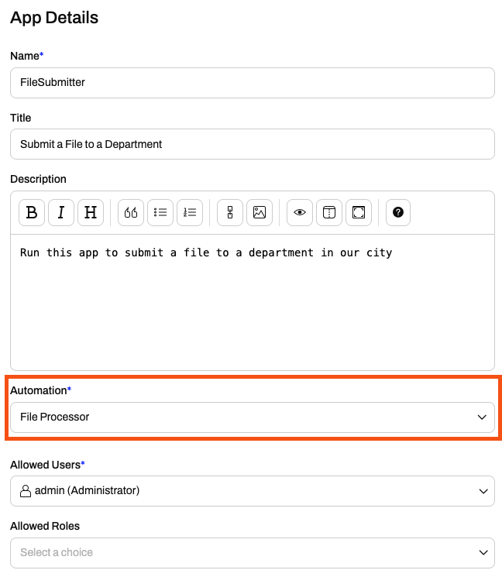This screenshot has width=502, height=577.
Task: Insert a heading with the H button
Action: point(91,212)
